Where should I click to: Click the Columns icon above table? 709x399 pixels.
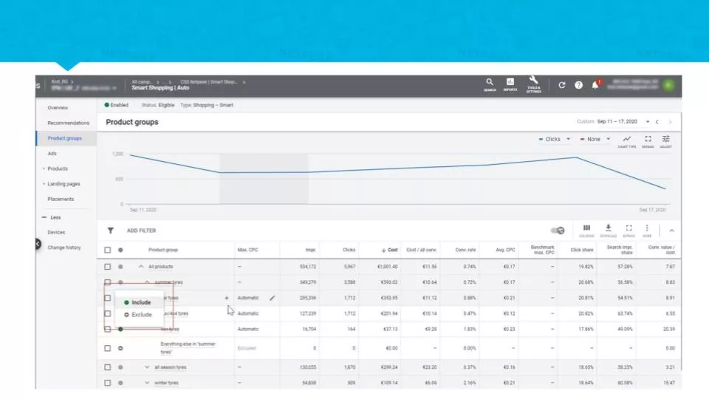(586, 231)
